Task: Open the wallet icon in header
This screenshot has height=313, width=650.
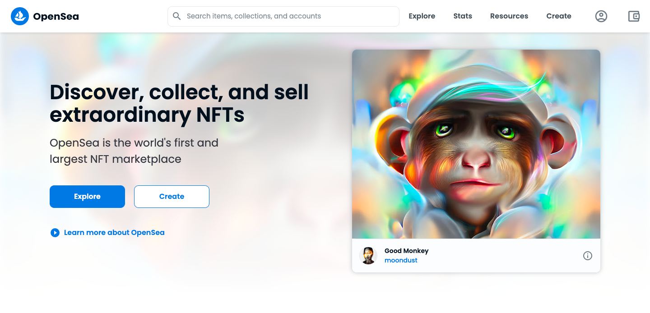Action: click(x=634, y=16)
